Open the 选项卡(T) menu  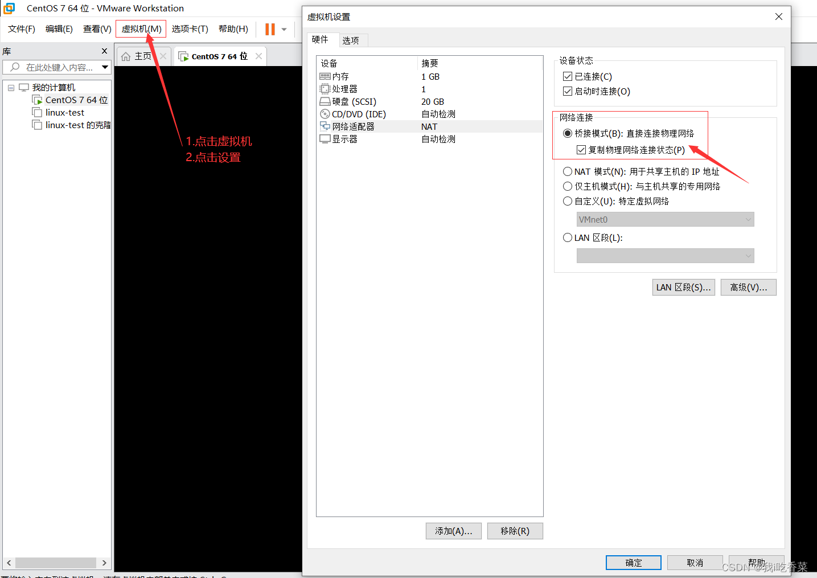pyautogui.click(x=190, y=29)
